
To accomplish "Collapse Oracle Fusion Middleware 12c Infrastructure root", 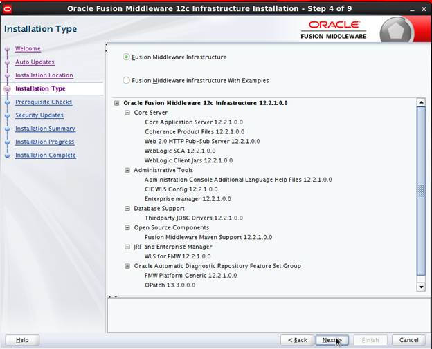I will click(x=117, y=103).
